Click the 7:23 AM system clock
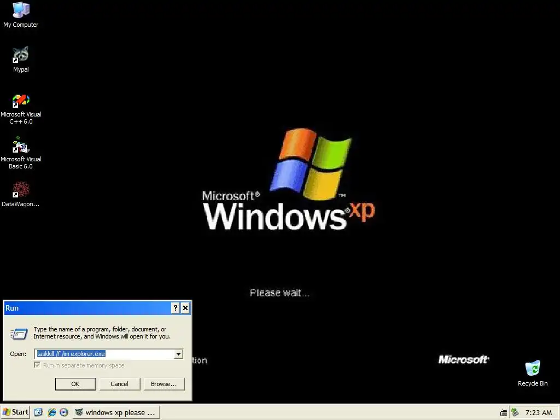The height and width of the screenshot is (420, 560). click(x=539, y=412)
